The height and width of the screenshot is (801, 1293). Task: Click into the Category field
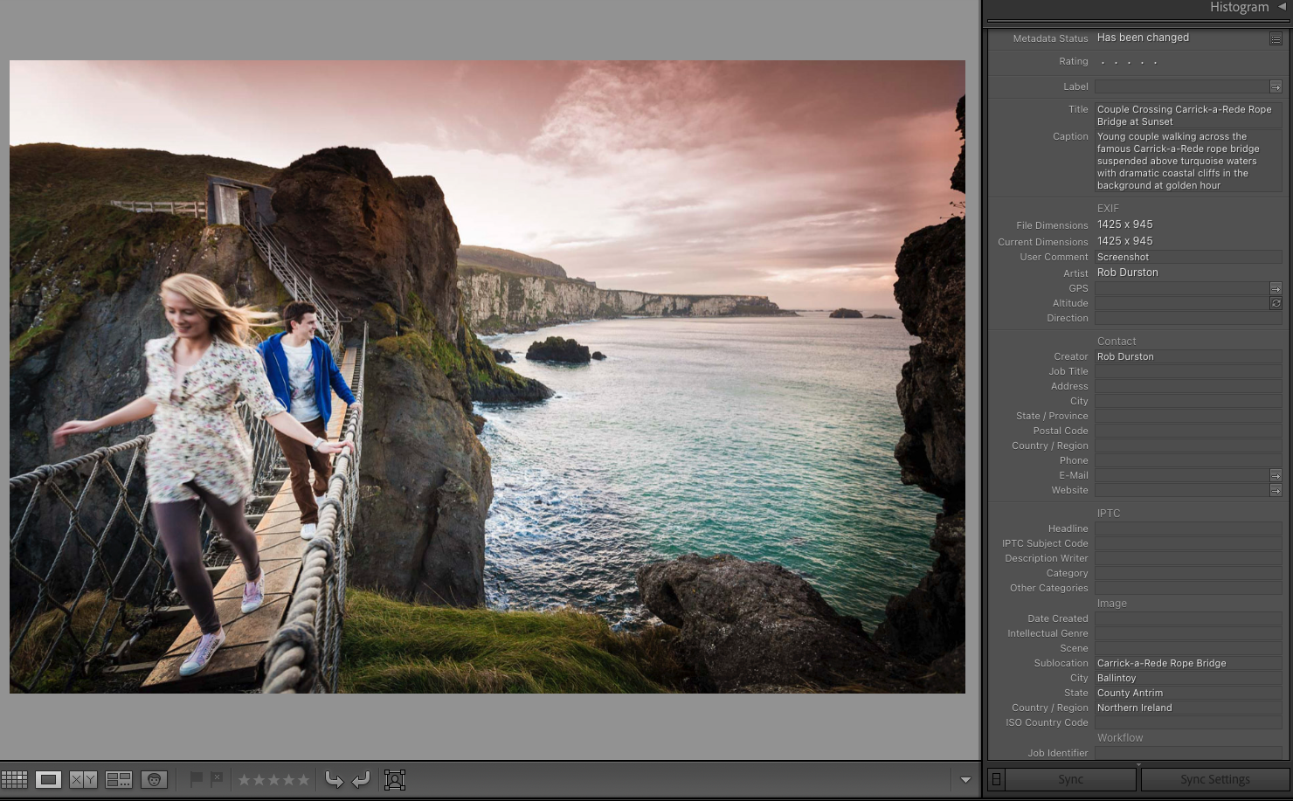(1188, 573)
